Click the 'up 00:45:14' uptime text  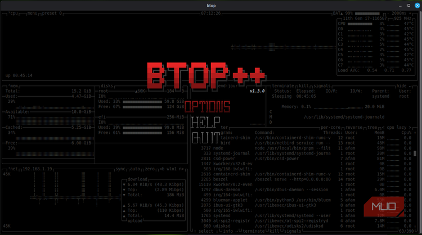coord(19,75)
